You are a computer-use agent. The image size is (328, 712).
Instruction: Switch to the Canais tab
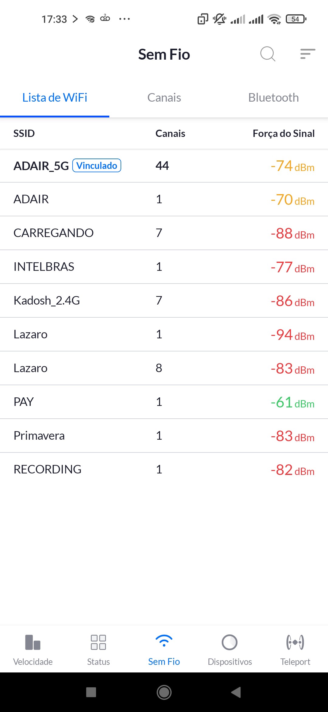pyautogui.click(x=164, y=98)
